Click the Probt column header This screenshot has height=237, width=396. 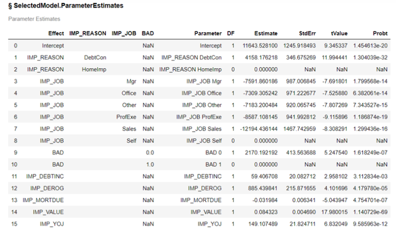pos(379,34)
